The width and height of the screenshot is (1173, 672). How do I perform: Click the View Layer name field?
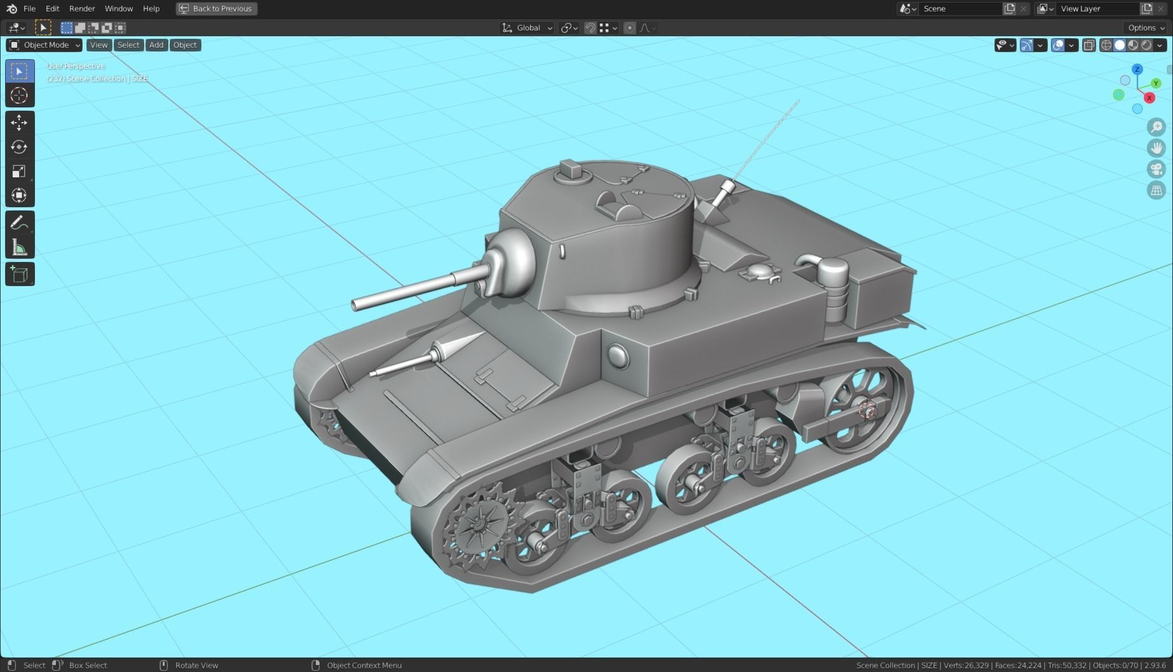coord(1097,9)
